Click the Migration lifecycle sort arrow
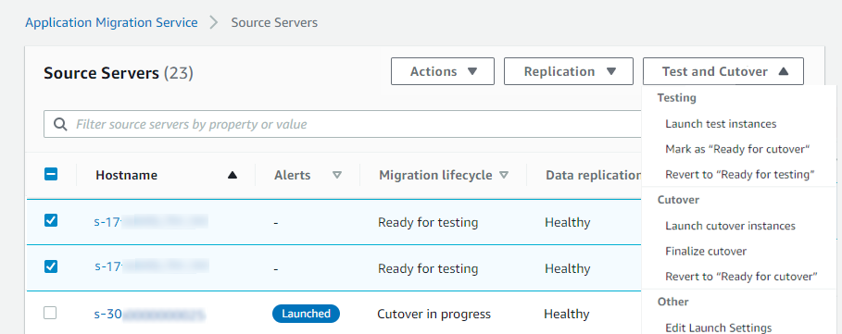Viewport: 842px width, 334px height. (504, 175)
